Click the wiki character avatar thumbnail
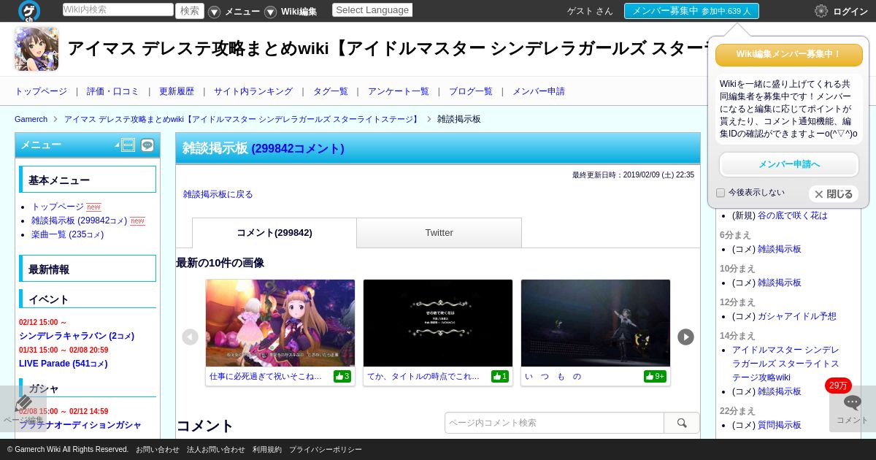The height and width of the screenshot is (460, 876). (x=36, y=49)
